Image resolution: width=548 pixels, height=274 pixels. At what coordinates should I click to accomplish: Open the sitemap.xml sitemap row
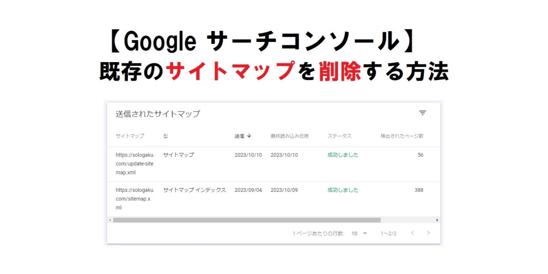click(x=135, y=199)
